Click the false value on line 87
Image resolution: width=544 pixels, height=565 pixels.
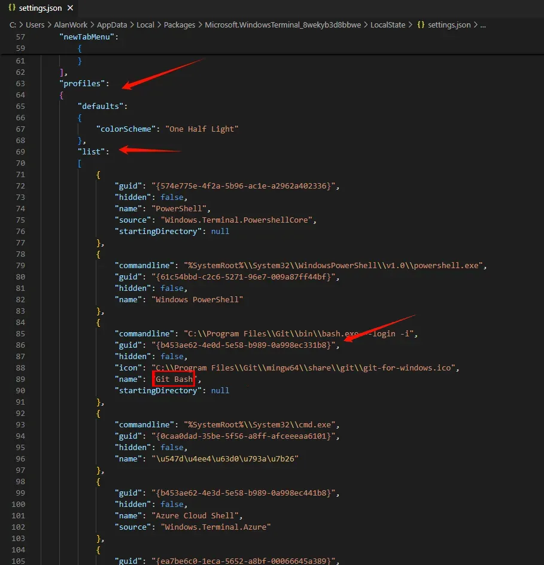pyautogui.click(x=172, y=356)
